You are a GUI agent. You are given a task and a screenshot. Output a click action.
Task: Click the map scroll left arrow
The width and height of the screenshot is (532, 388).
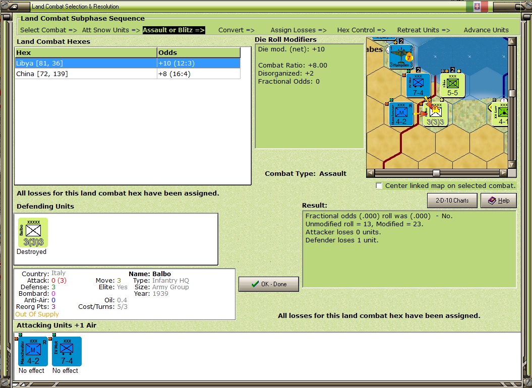tap(371, 173)
